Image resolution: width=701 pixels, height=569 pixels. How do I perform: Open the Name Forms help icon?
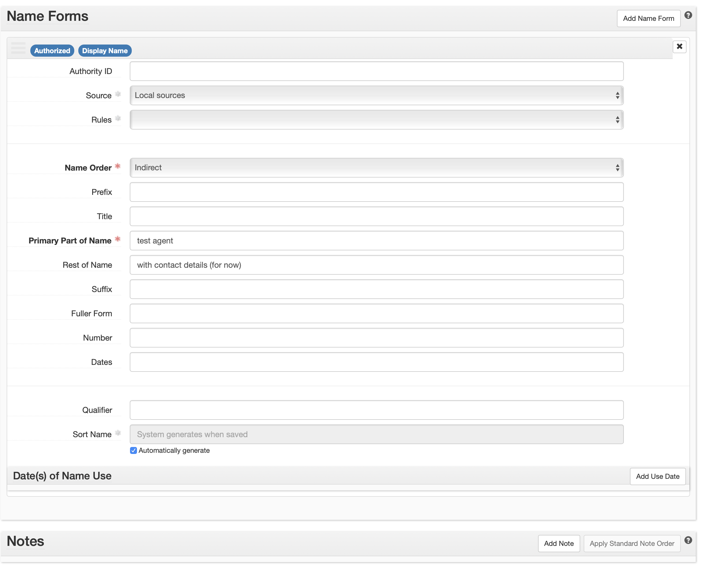688,15
